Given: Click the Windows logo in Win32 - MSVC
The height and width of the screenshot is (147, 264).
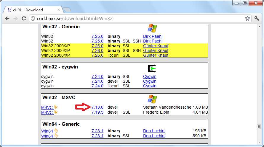Looking at the screenshot, I should pos(152,99).
